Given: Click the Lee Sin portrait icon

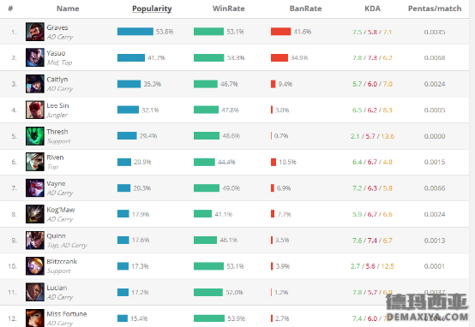Looking at the screenshot, I should [x=35, y=110].
